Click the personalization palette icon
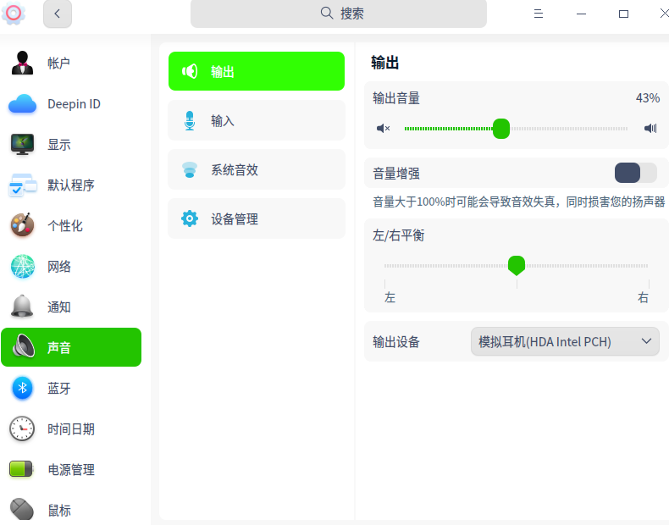 [22, 224]
